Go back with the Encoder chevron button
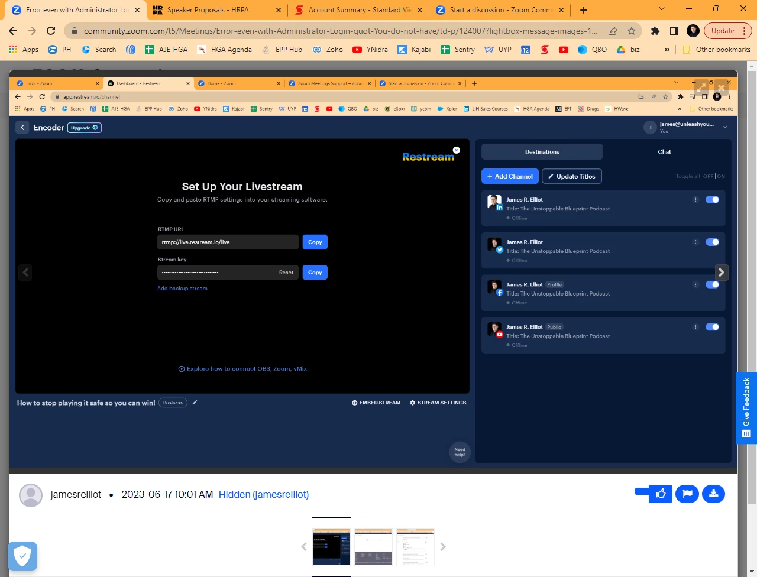Screen dimensions: 757x577 pos(22,127)
